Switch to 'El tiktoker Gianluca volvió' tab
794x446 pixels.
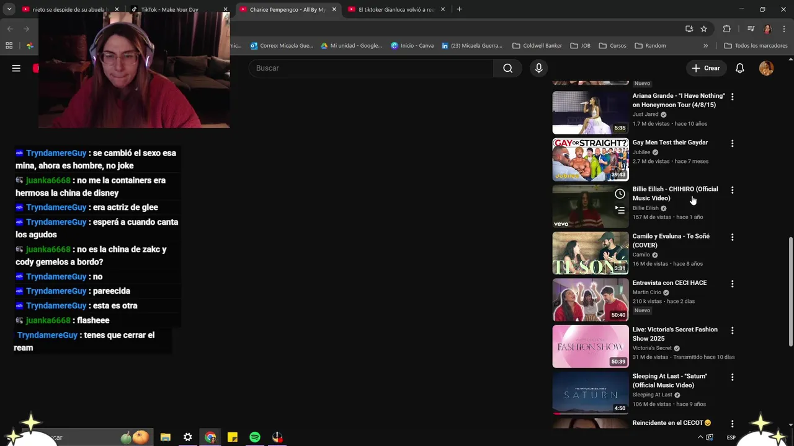[x=396, y=9]
